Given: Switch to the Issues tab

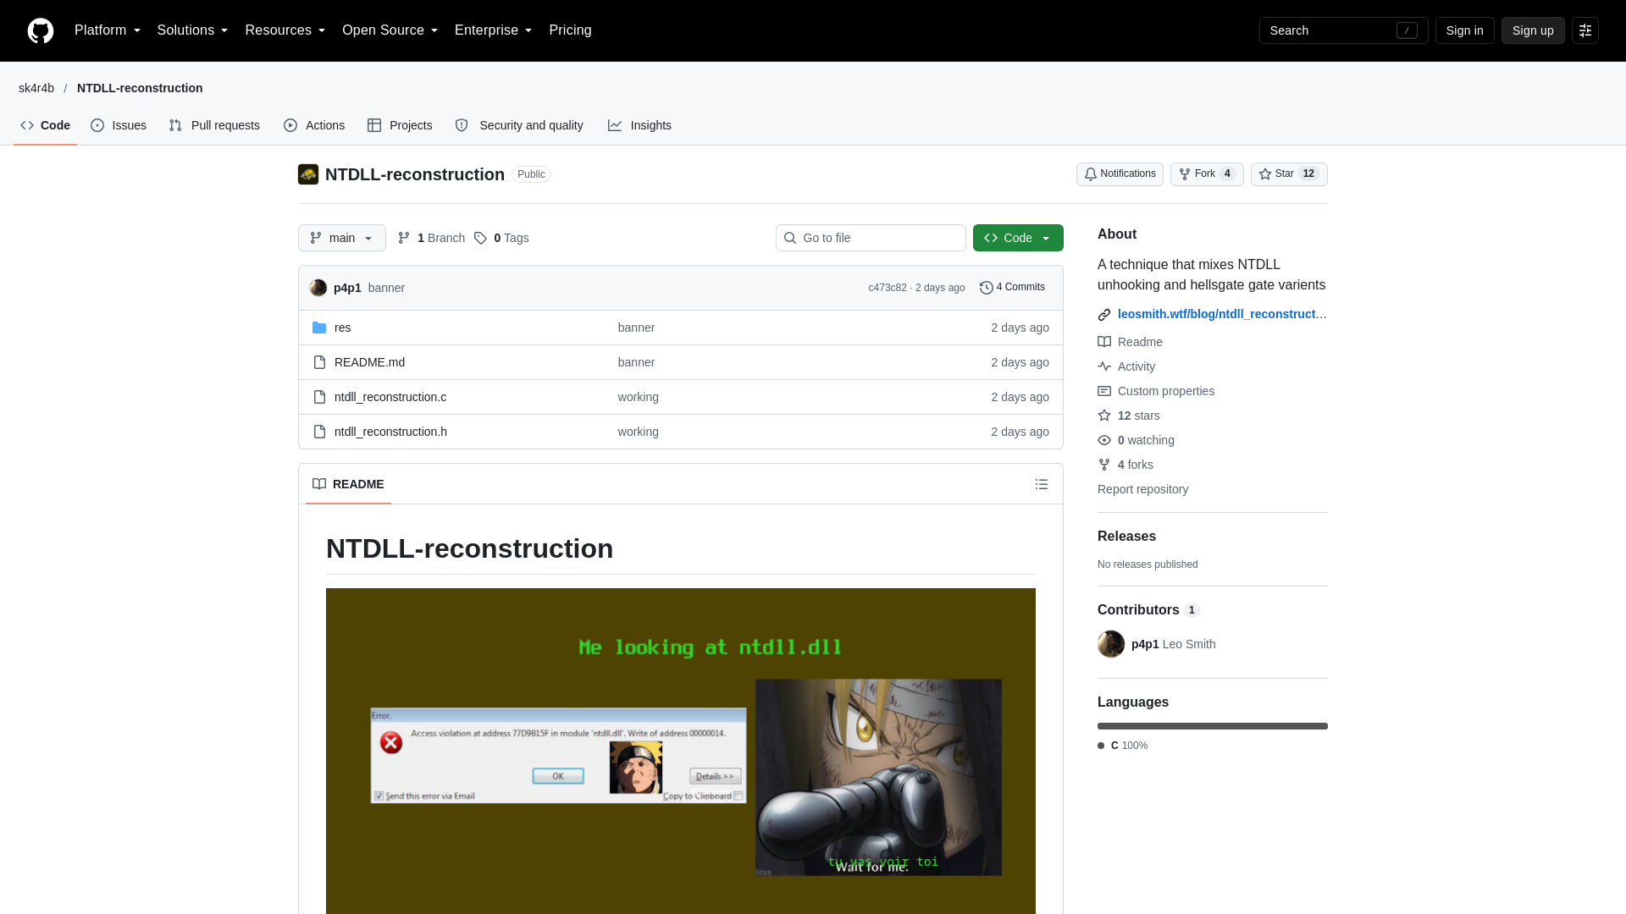Looking at the screenshot, I should tap(119, 125).
